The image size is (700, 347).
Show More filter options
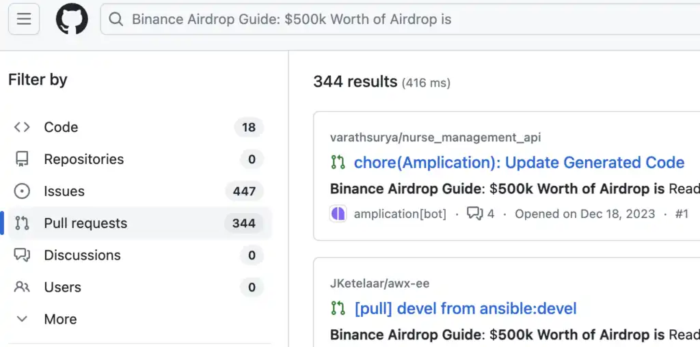pos(139,319)
